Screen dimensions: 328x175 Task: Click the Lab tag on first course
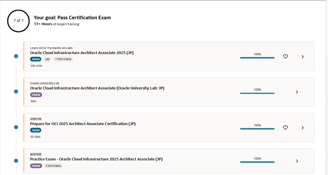[47, 59]
